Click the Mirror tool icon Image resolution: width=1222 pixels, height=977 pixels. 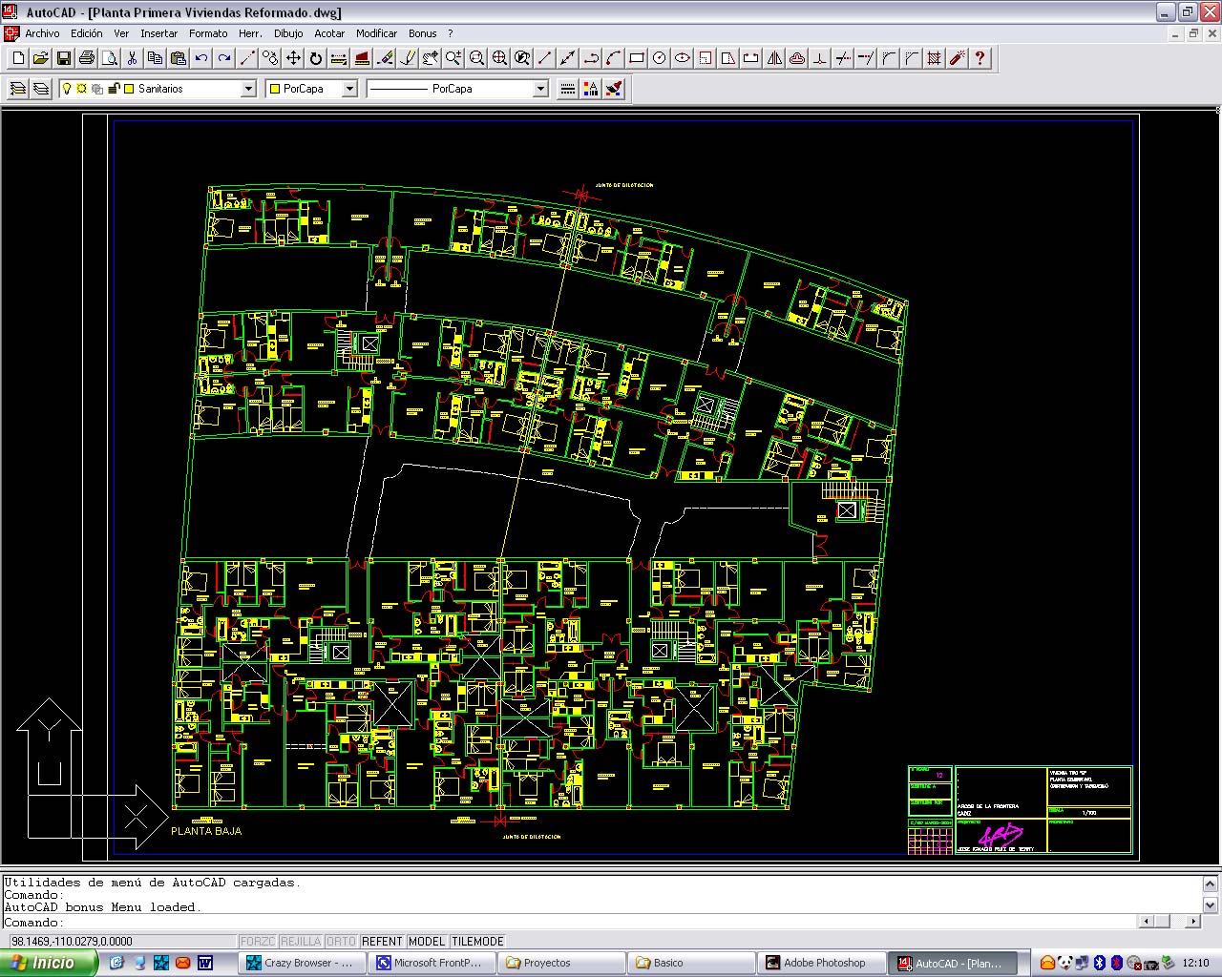774,58
